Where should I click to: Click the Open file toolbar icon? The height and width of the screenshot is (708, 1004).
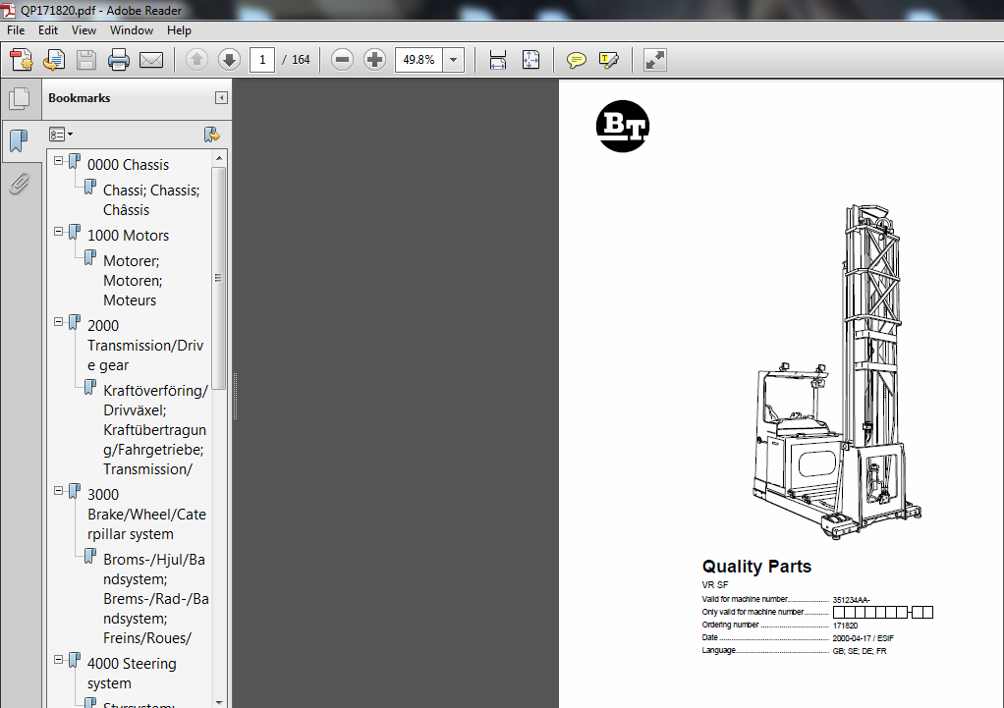[x=54, y=60]
